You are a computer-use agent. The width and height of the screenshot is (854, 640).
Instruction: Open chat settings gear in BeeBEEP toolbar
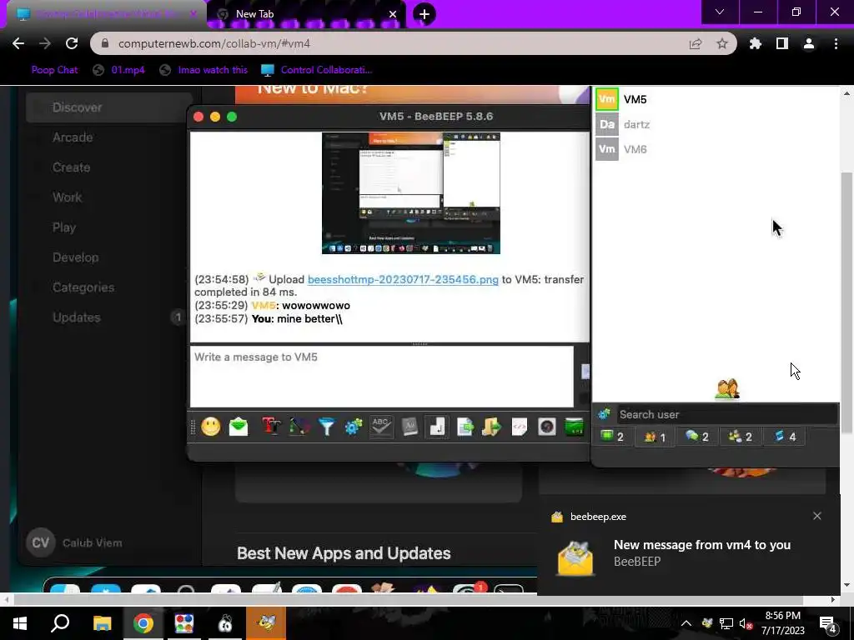(x=354, y=427)
